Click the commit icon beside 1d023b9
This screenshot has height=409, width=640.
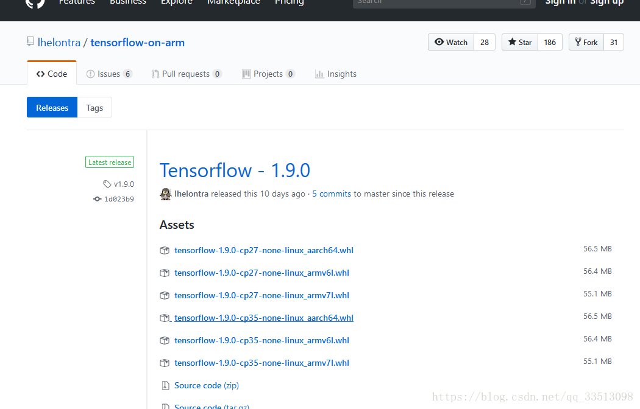pos(97,199)
